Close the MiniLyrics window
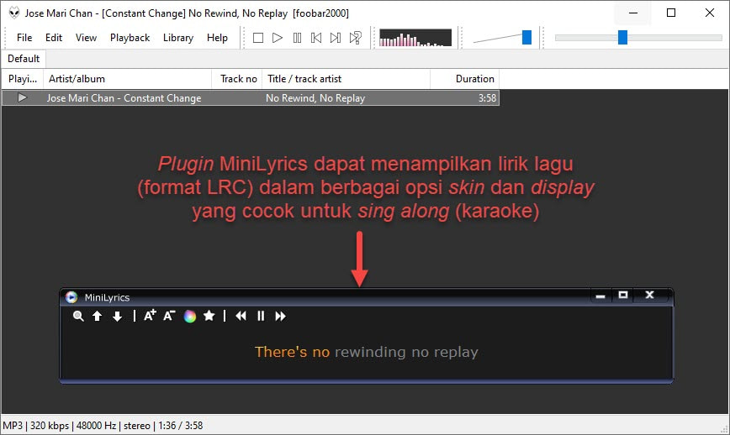This screenshot has height=435, width=730. coord(649,295)
